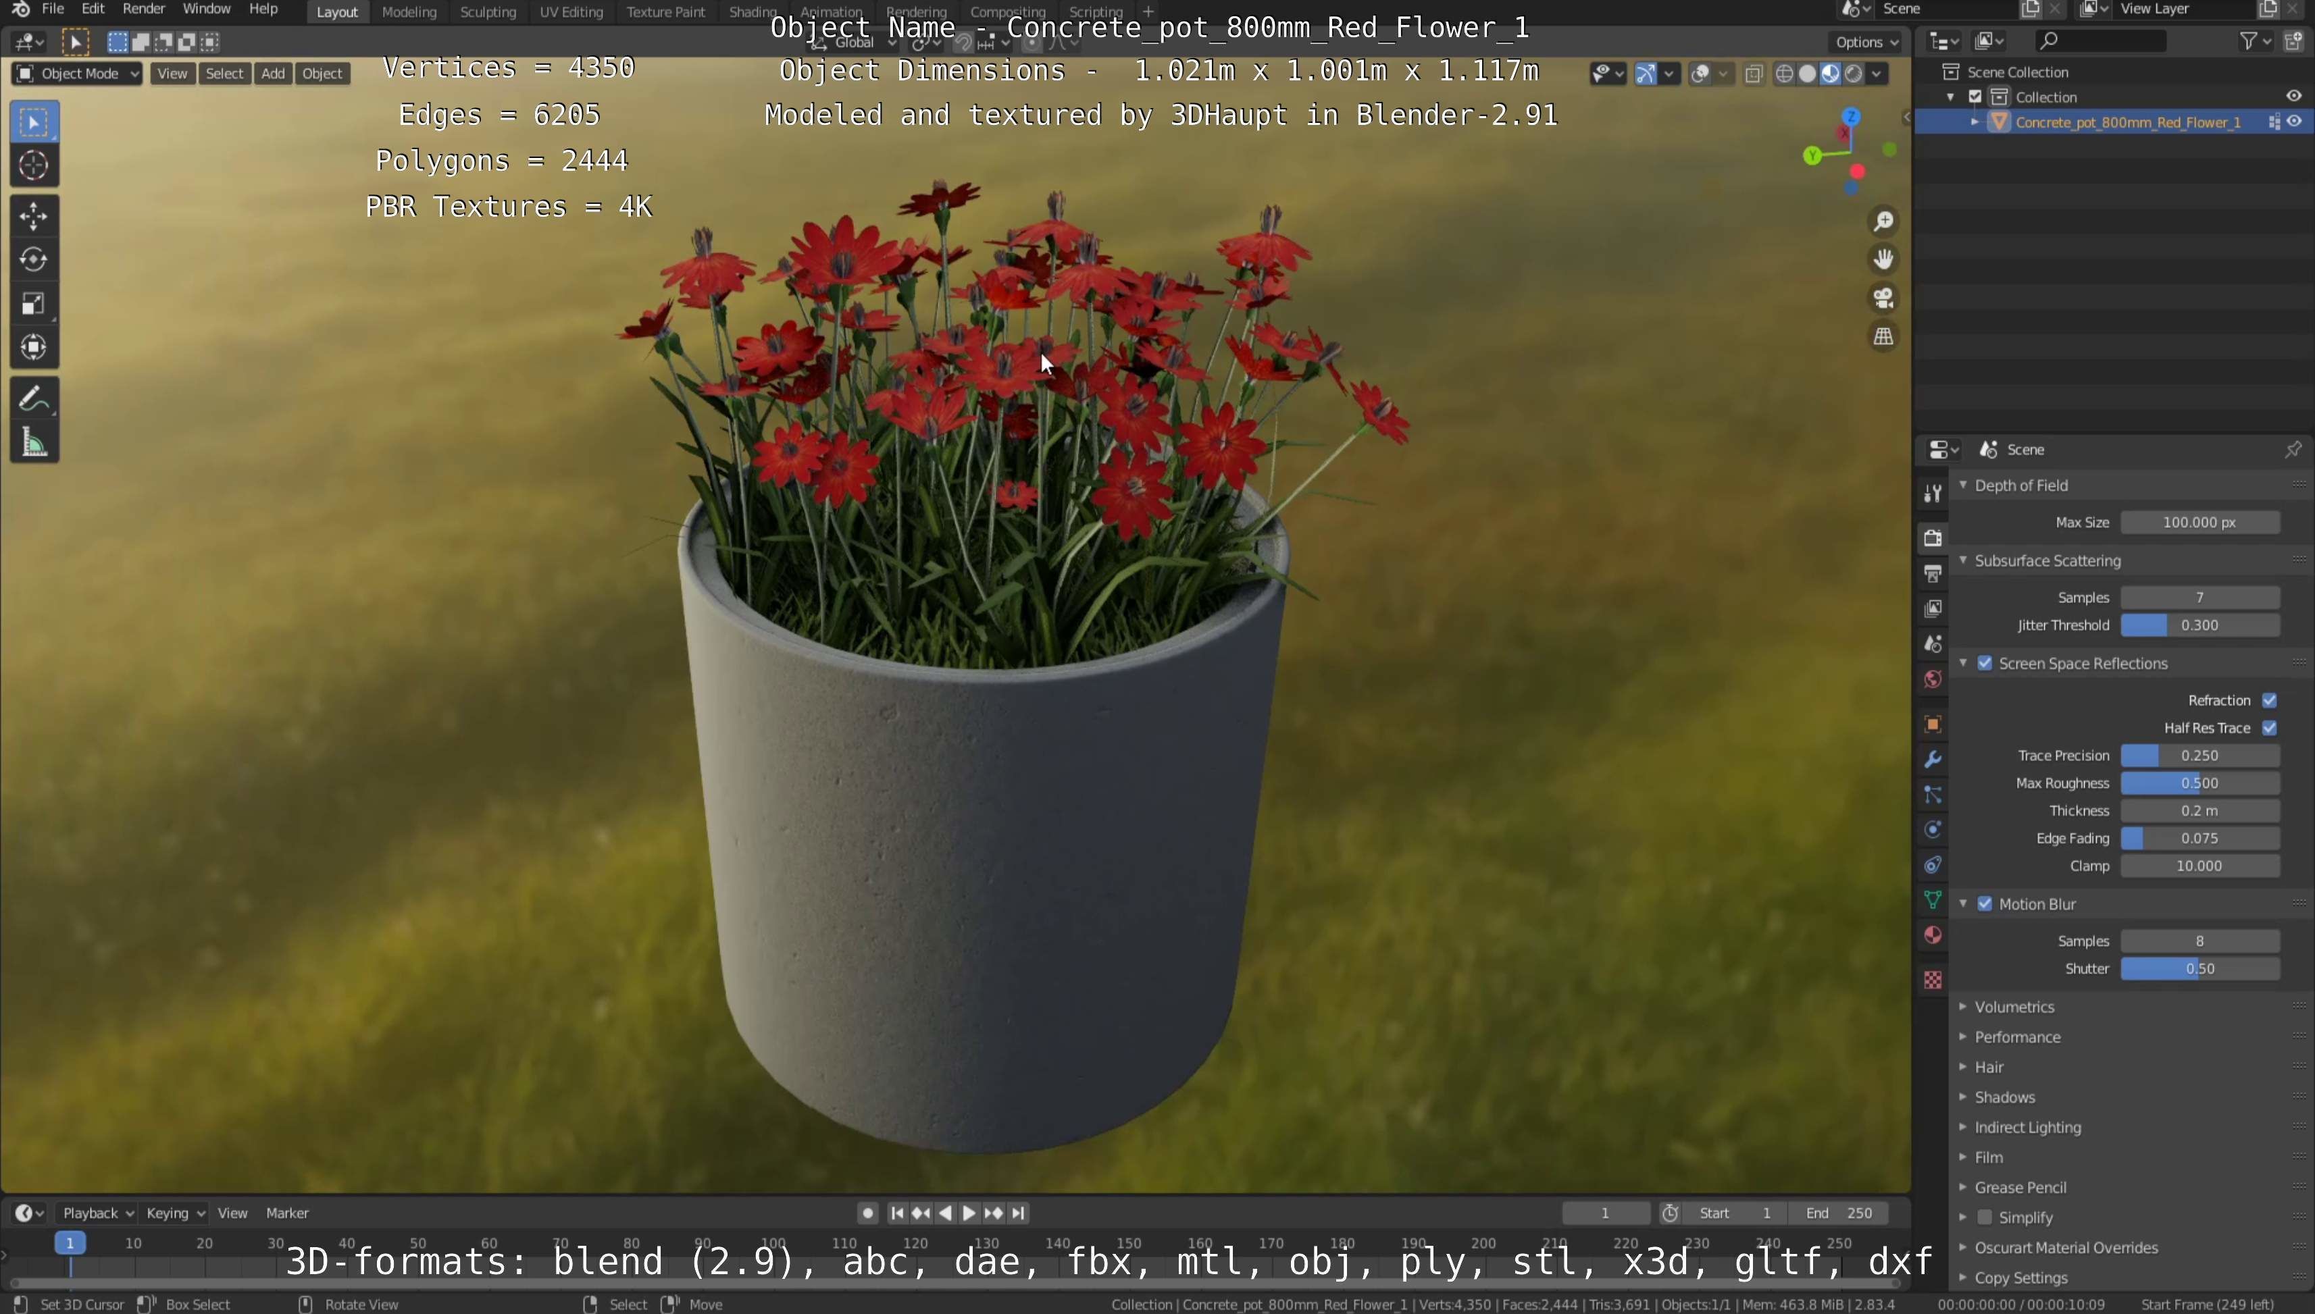The height and width of the screenshot is (1314, 2315).
Task: Toggle the Motion Blur checkbox
Action: [1985, 904]
